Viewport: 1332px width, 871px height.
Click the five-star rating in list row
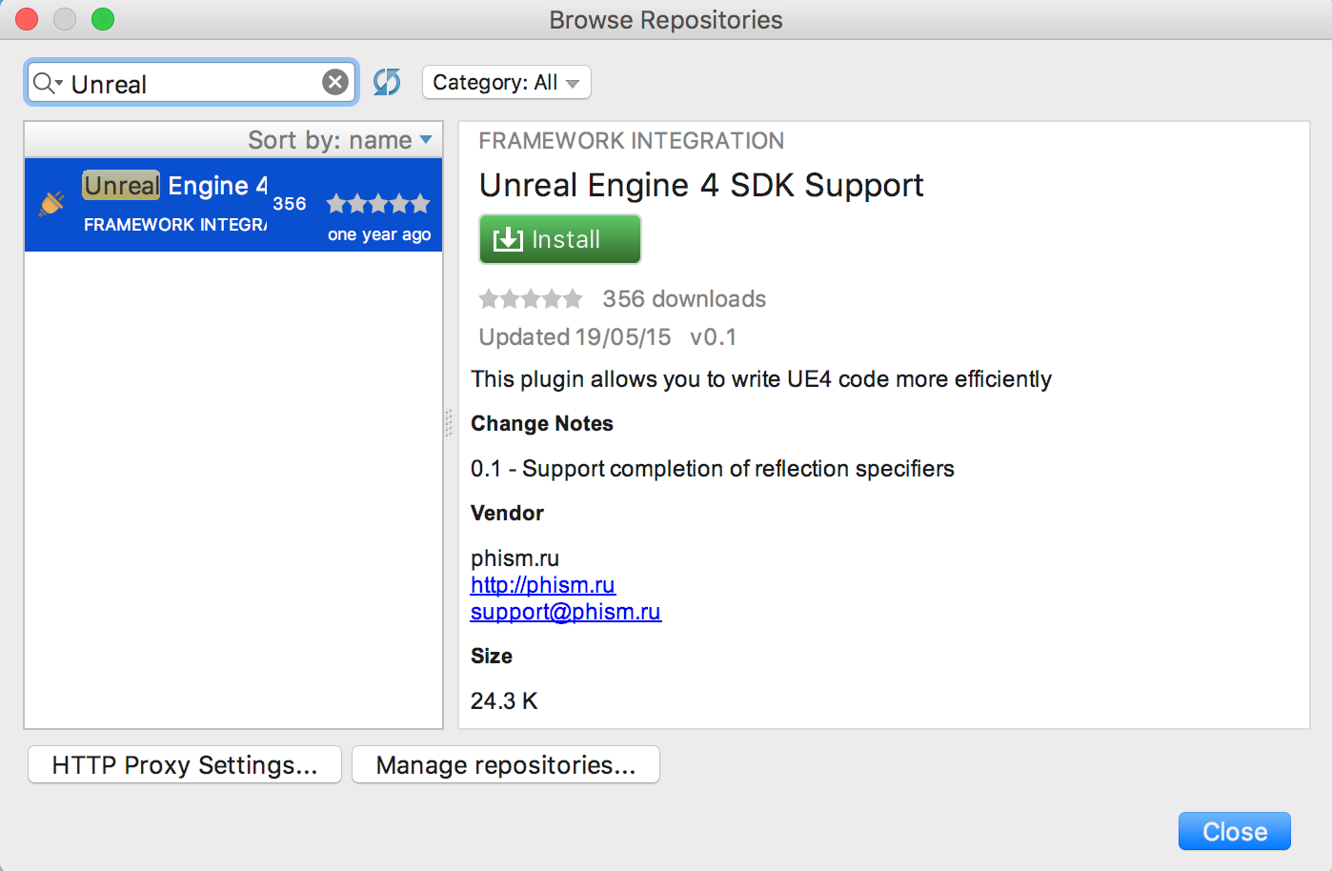point(378,203)
